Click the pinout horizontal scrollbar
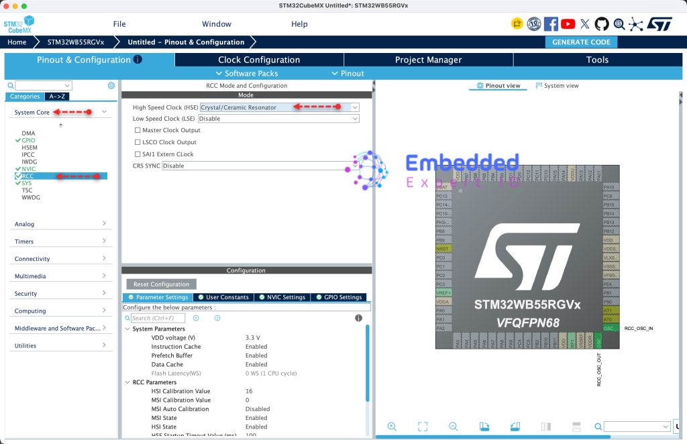This screenshot has height=444, width=687. (493, 437)
